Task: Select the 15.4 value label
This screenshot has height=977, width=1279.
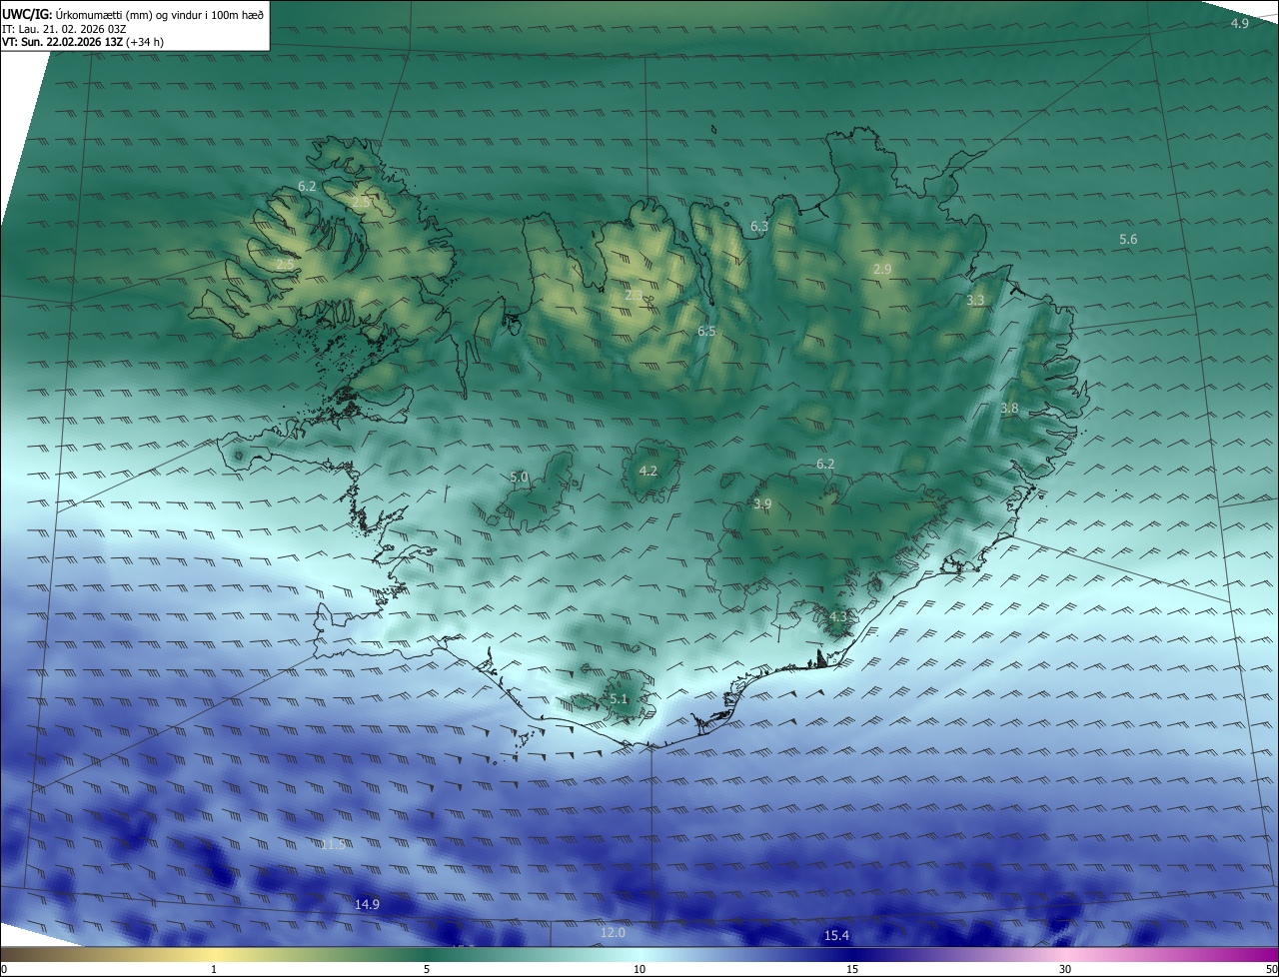Action: click(836, 936)
